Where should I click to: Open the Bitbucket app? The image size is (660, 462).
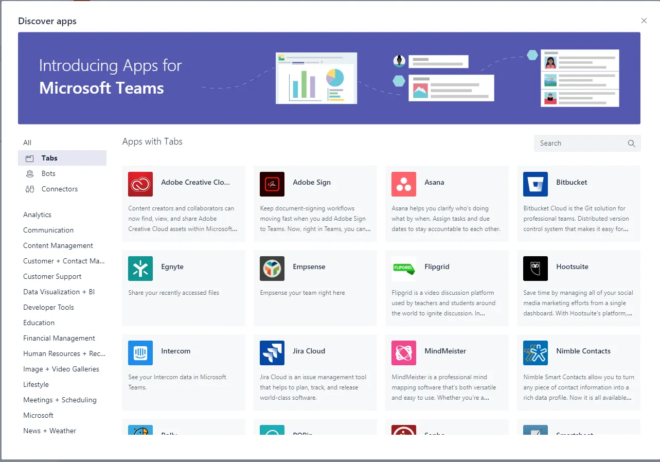click(x=536, y=184)
